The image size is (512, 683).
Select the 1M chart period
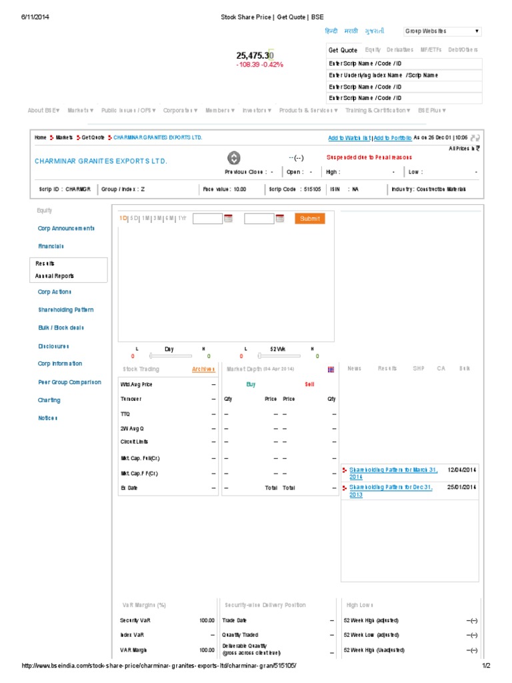tap(146, 218)
